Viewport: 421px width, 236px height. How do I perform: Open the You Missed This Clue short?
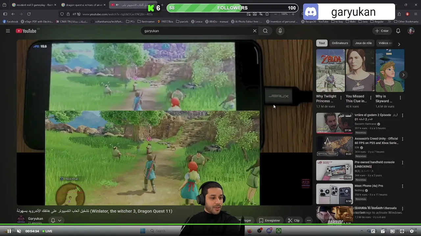[x=360, y=70]
